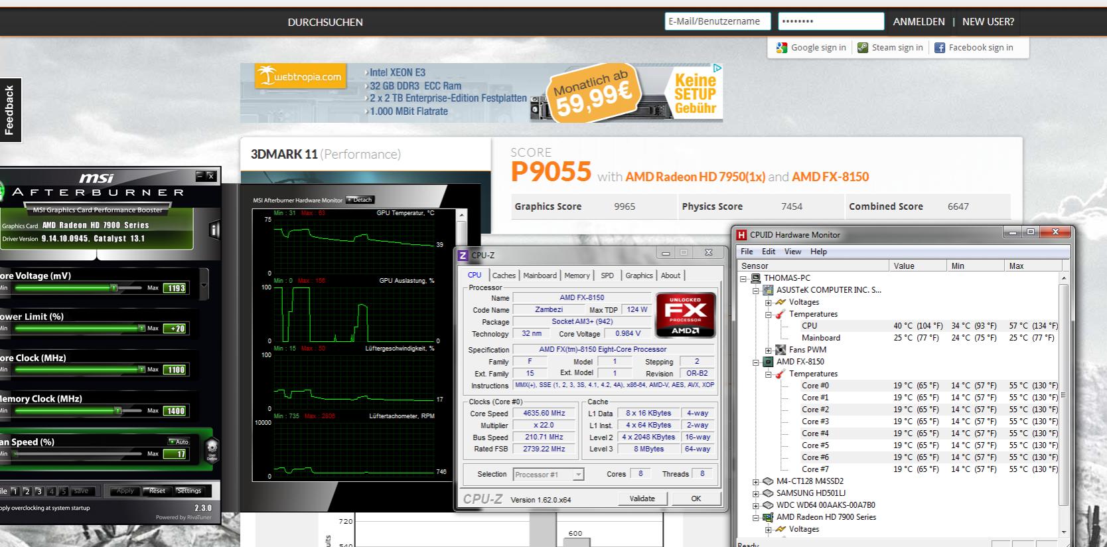Click the AMD Radeon graphics card icon
The width and height of the screenshot is (1107, 547).
pyautogui.click(x=768, y=517)
